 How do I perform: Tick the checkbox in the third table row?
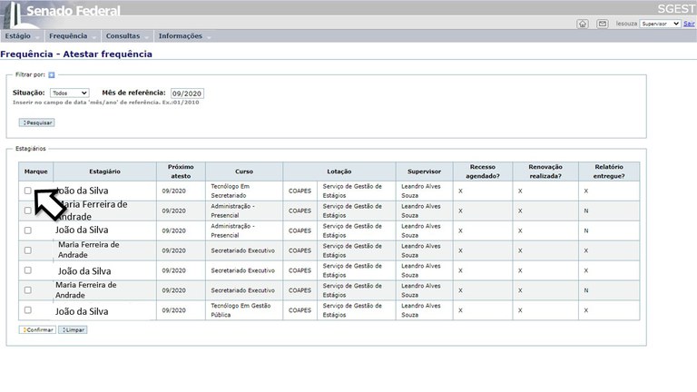pos(27,230)
